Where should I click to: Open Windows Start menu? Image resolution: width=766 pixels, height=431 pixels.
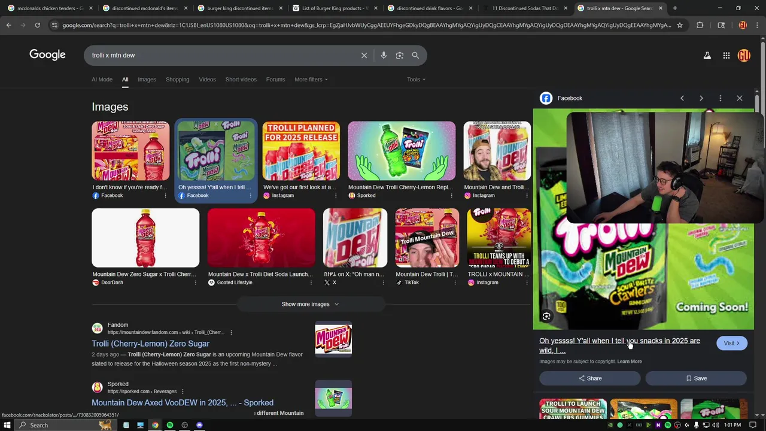(7, 425)
